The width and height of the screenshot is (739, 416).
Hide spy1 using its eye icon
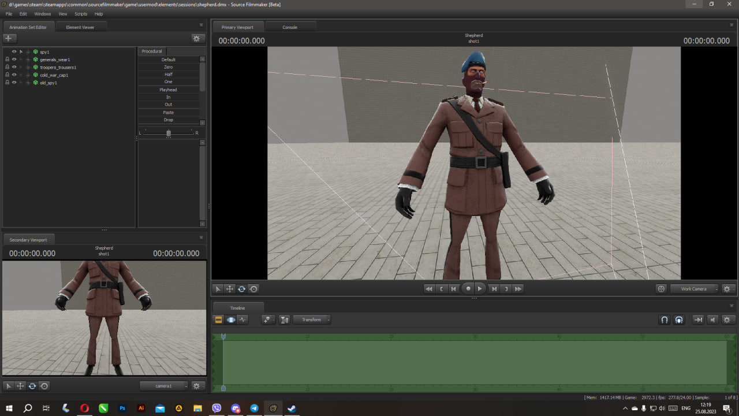tap(14, 51)
